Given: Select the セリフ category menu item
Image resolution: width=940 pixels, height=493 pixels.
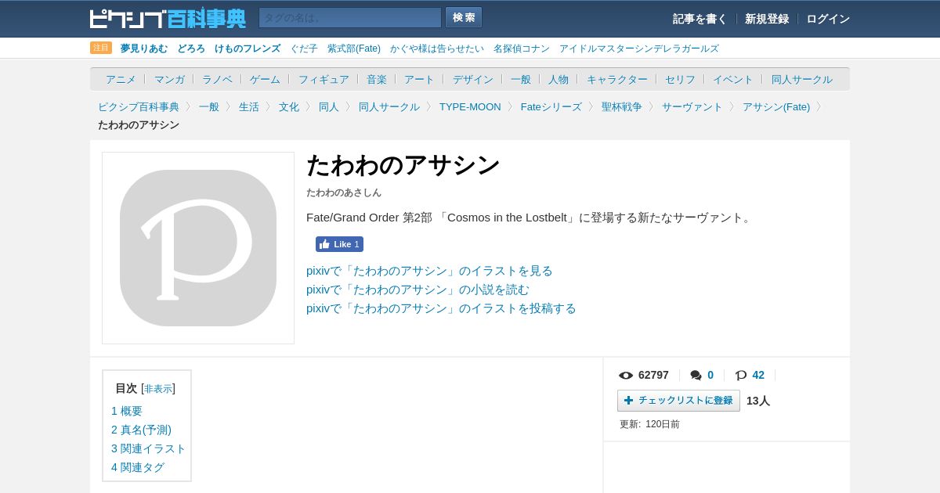Looking at the screenshot, I should (680, 79).
